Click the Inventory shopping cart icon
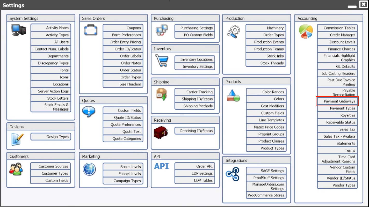Viewport: 369px width, 207px height. pos(162,61)
